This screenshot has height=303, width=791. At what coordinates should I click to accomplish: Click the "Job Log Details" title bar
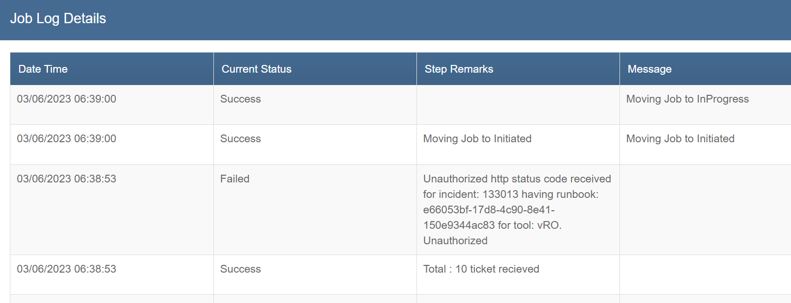point(58,19)
